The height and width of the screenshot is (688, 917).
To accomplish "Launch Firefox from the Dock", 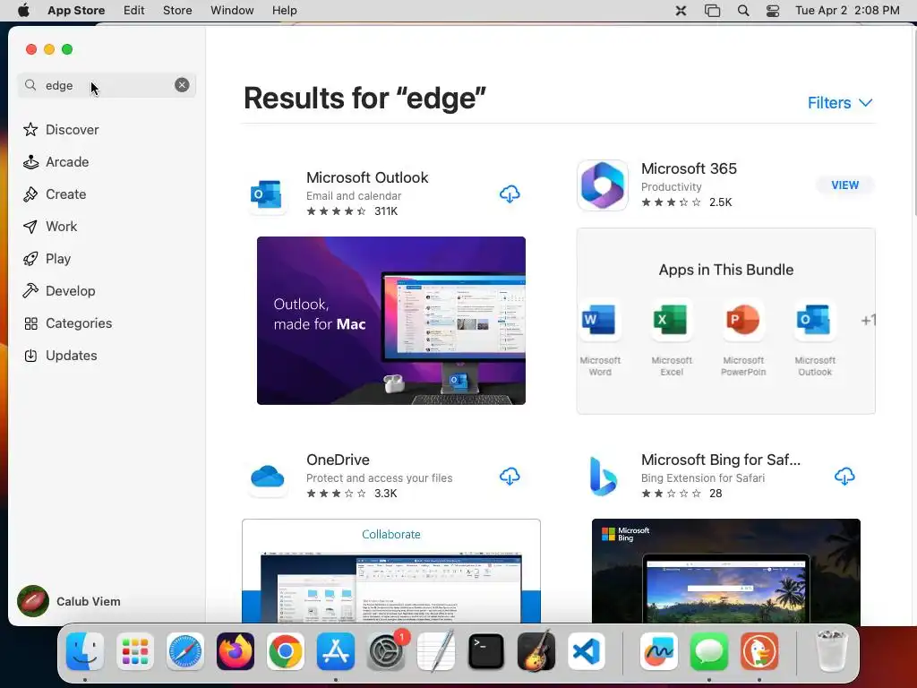I will pos(236,651).
